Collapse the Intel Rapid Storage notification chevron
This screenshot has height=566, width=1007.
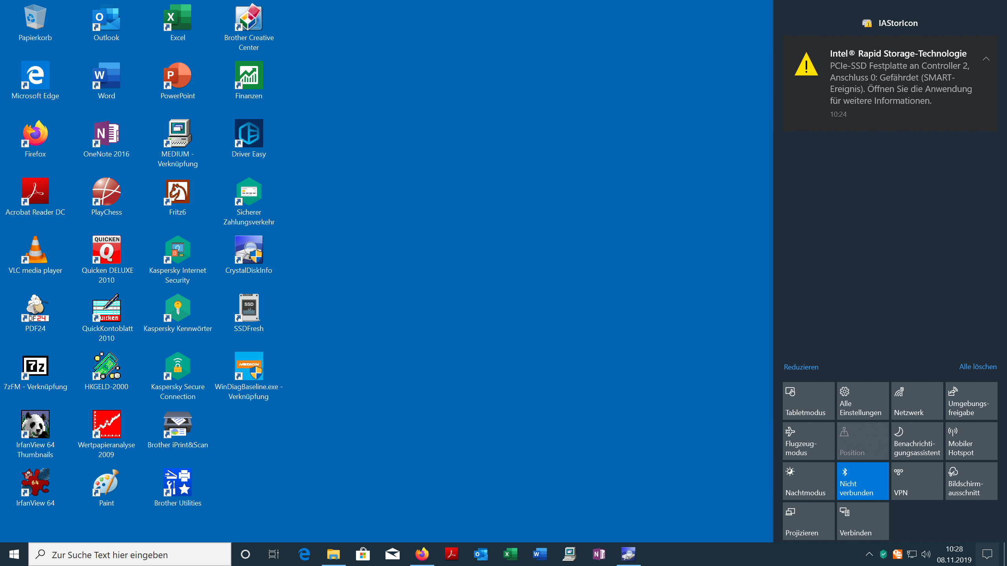coord(986,59)
